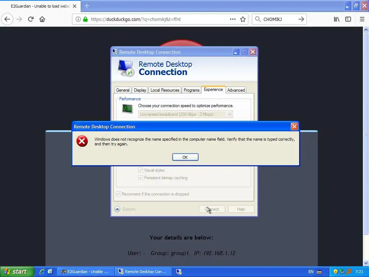Click the page scrollbar down arrow

(x=366, y=263)
